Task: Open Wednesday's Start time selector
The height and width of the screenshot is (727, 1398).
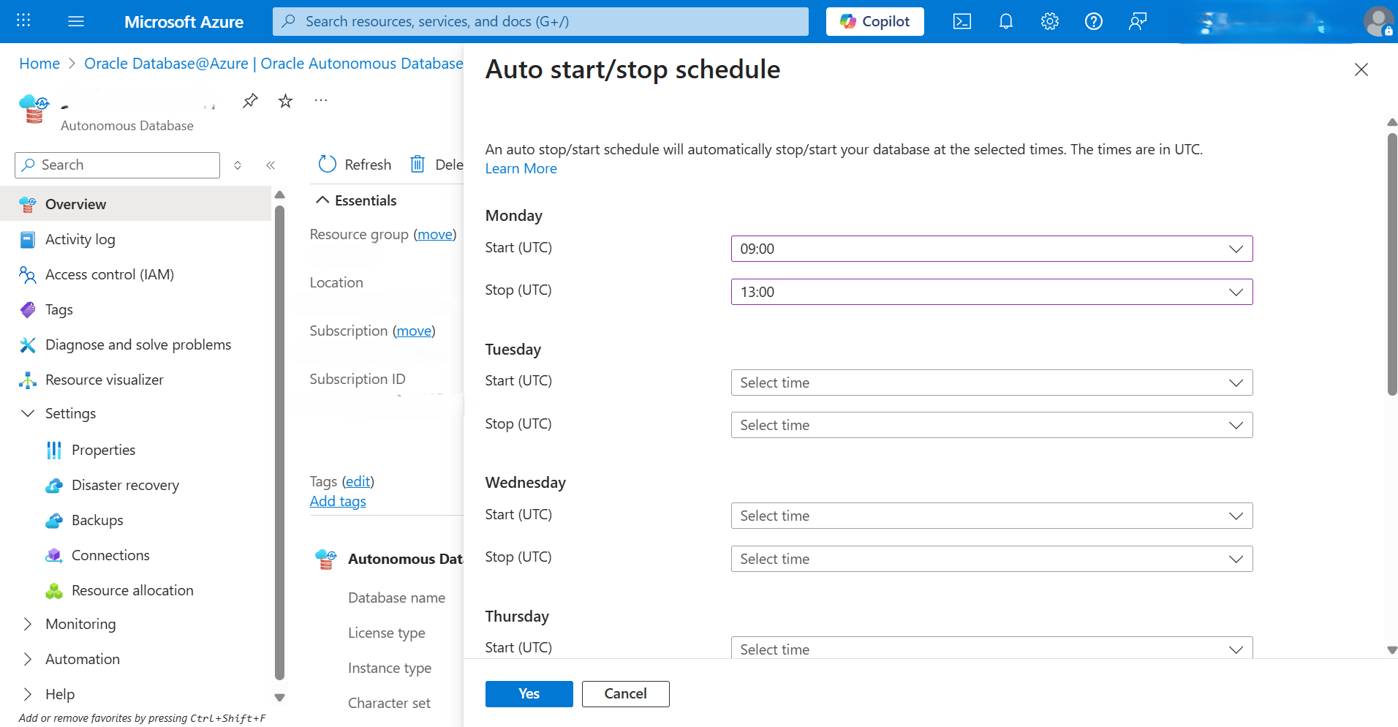Action: (991, 515)
